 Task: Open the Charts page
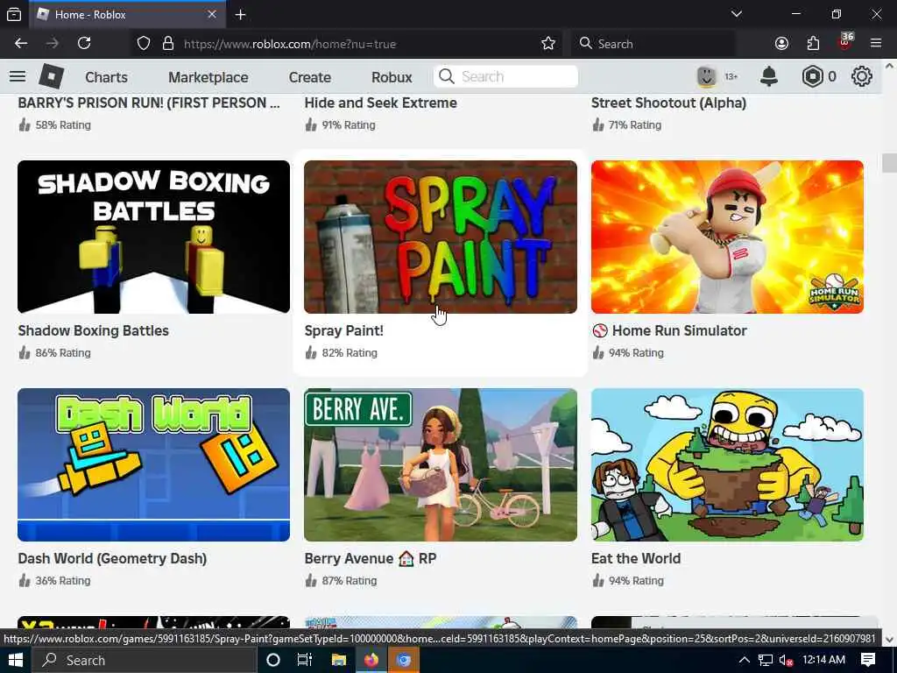(106, 77)
